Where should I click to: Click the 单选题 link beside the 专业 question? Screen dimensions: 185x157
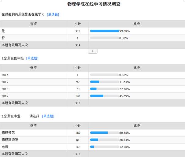48,116
